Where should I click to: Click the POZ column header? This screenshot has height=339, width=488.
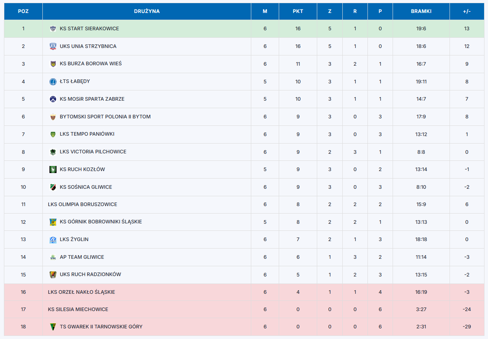23,11
